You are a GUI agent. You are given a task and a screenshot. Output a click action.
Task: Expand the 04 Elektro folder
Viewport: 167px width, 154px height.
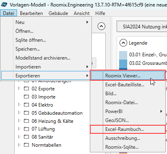click(x=19, y=105)
